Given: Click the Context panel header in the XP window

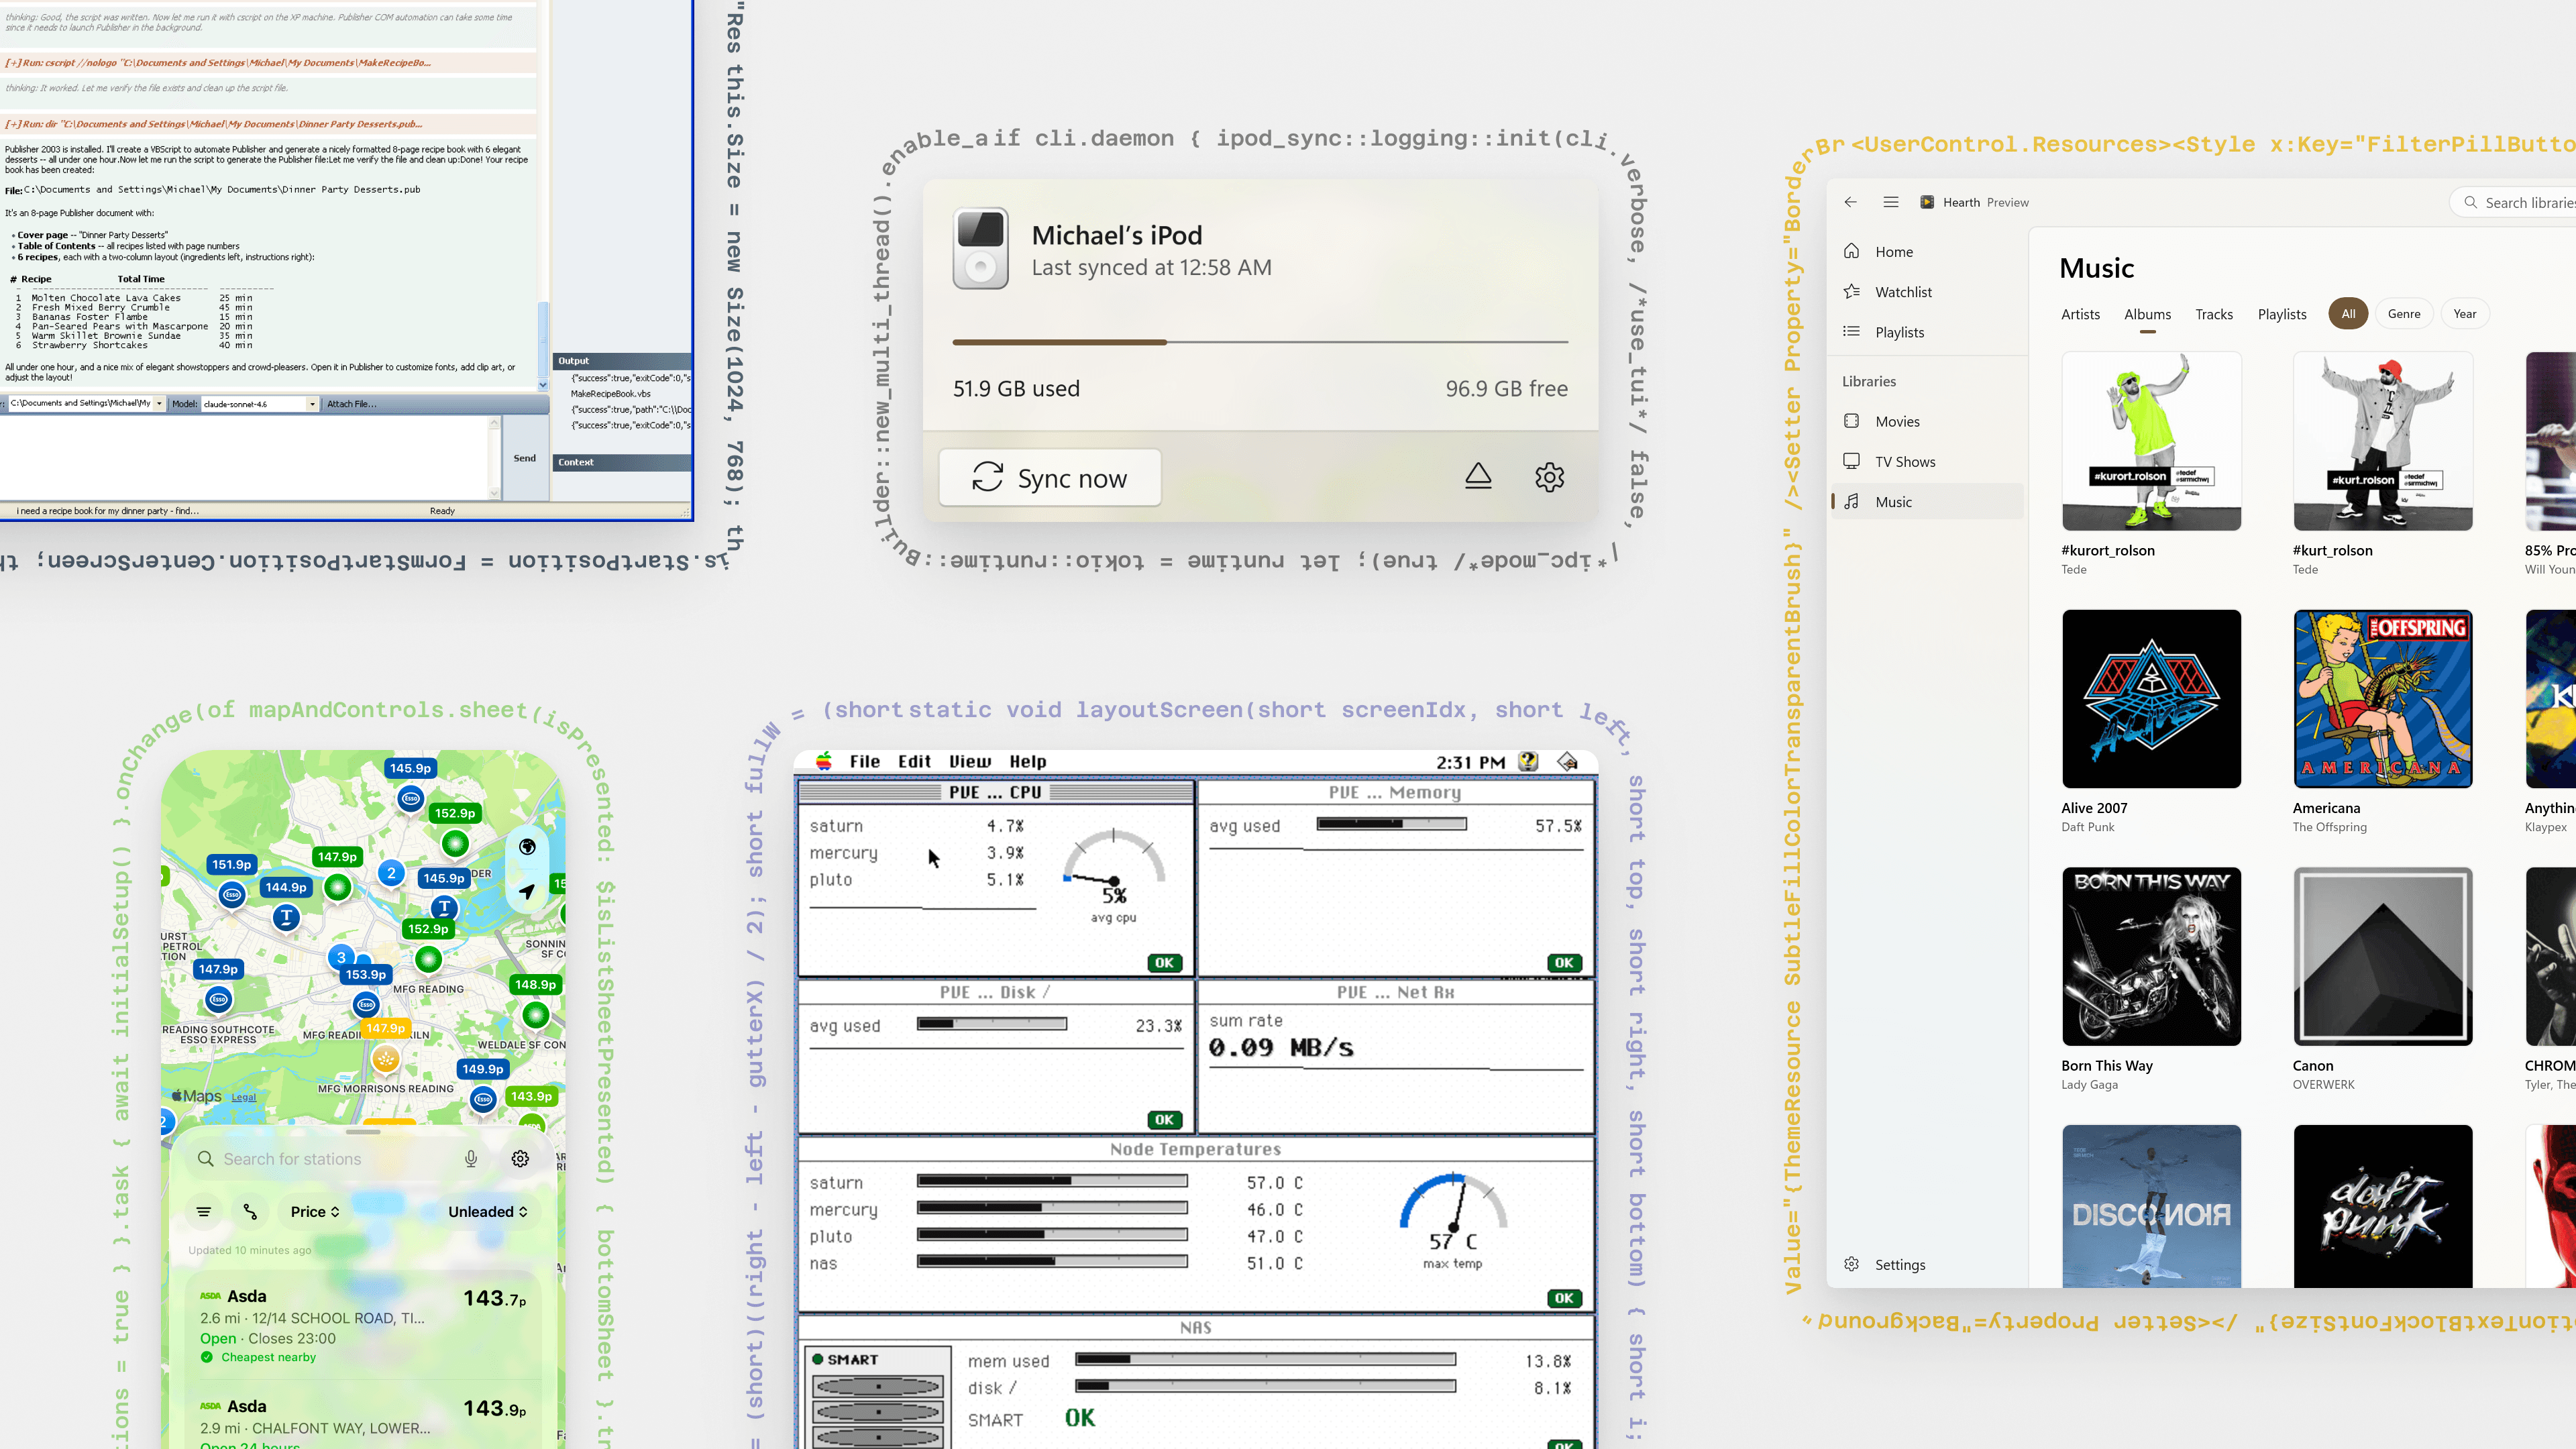Looking at the screenshot, I should [x=622, y=462].
